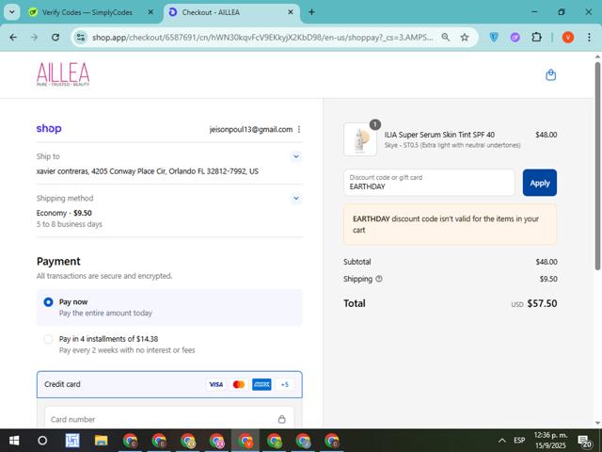Viewport: 602px width, 452px height.
Task: Open Chrome three-dot menu
Action: (x=589, y=38)
